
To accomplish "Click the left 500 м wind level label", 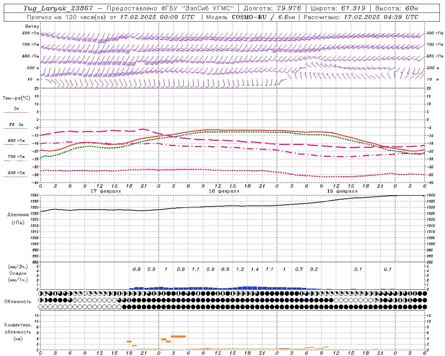I will pos(33,68).
